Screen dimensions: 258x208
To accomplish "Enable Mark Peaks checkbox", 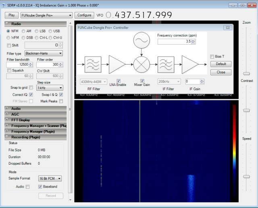I will pyautogui.click(x=61, y=101).
